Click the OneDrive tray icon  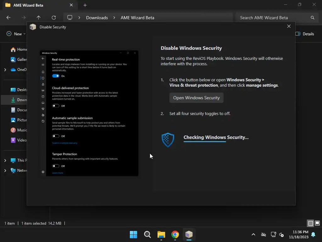[x=264, y=234]
